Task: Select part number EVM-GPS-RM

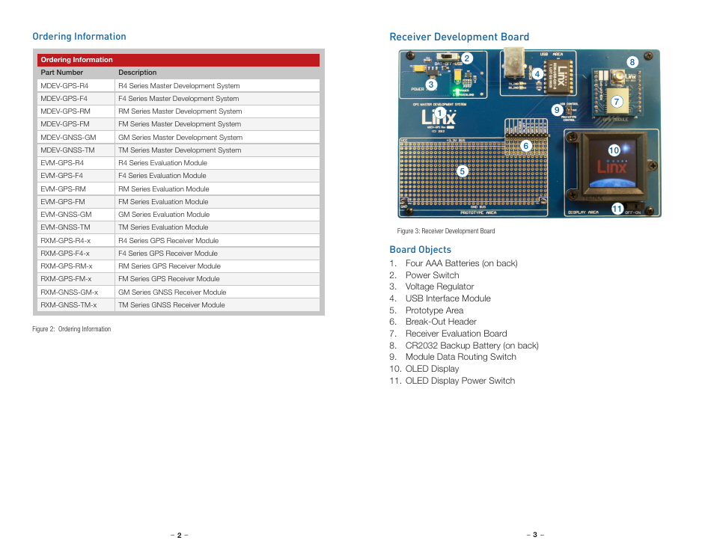Action: click(x=64, y=188)
